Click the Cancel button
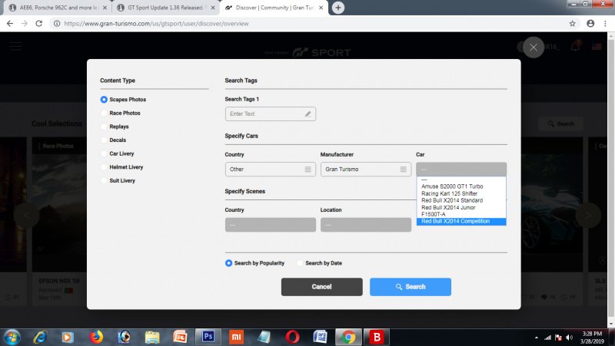This screenshot has height=346, width=615. [x=321, y=287]
